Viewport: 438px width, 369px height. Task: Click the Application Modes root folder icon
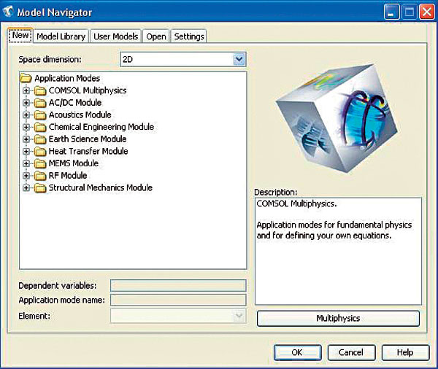(x=26, y=78)
